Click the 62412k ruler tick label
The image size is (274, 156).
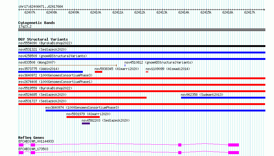[140, 12]
